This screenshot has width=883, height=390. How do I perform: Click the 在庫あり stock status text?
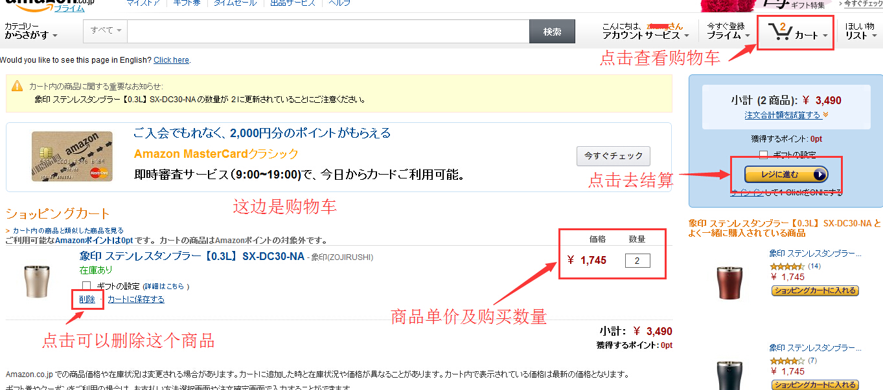[96, 270]
